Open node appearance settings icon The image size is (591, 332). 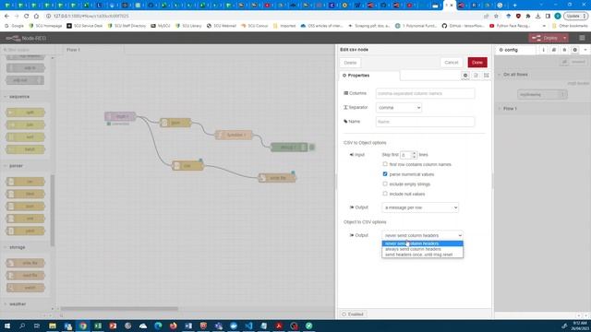tap(487, 76)
